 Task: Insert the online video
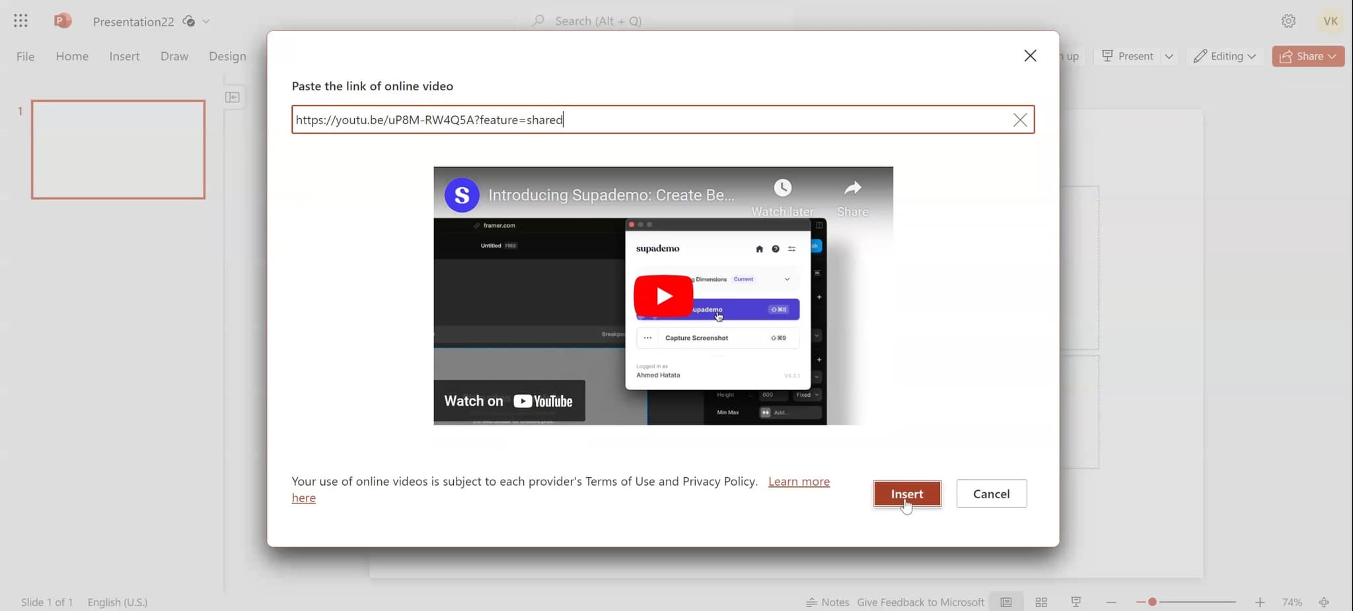pyautogui.click(x=906, y=494)
